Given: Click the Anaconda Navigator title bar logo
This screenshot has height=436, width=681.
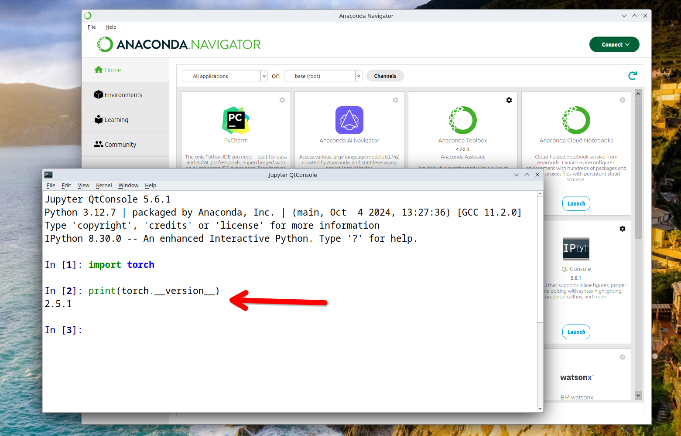Looking at the screenshot, I should coord(88,16).
